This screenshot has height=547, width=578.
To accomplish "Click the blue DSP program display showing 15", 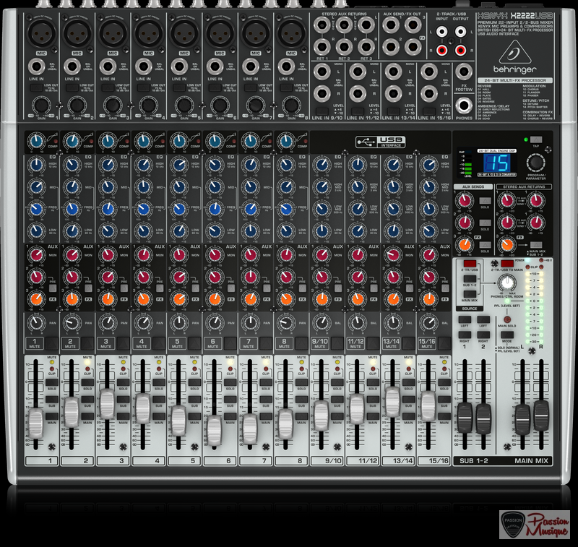I will 496,163.
